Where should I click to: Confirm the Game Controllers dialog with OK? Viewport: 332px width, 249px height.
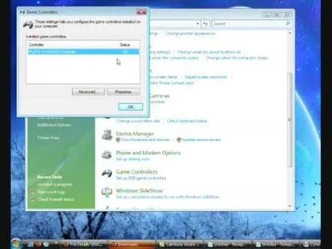click(131, 107)
